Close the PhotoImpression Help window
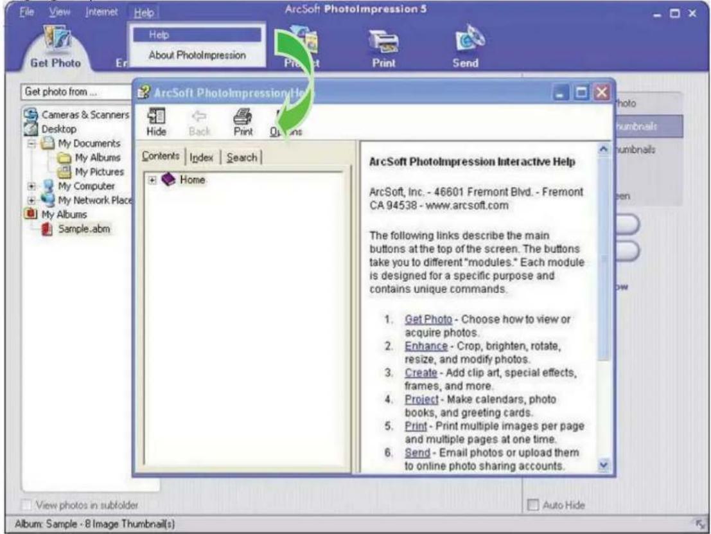 (x=602, y=93)
